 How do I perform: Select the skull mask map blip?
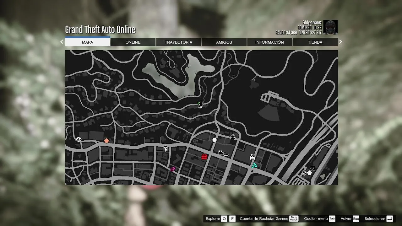tap(166, 148)
